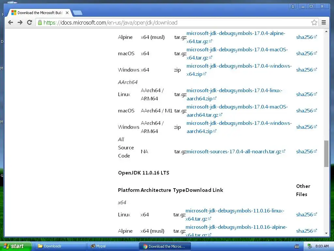Select the Download the Microsoft Build tab
334x251 pixels.
tap(39, 13)
